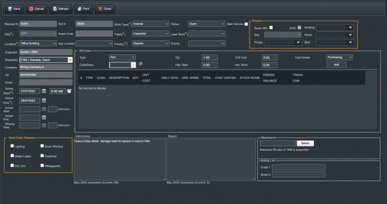Screen dimensions: 387x204
Task: Open the Trade dropdown set to Carpenter
Action: [150, 34]
